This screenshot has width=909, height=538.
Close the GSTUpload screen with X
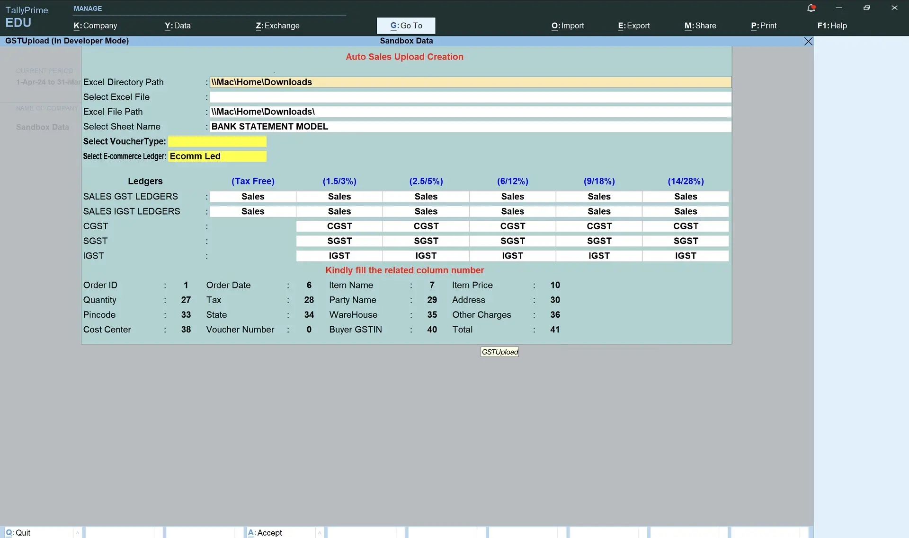pos(808,42)
